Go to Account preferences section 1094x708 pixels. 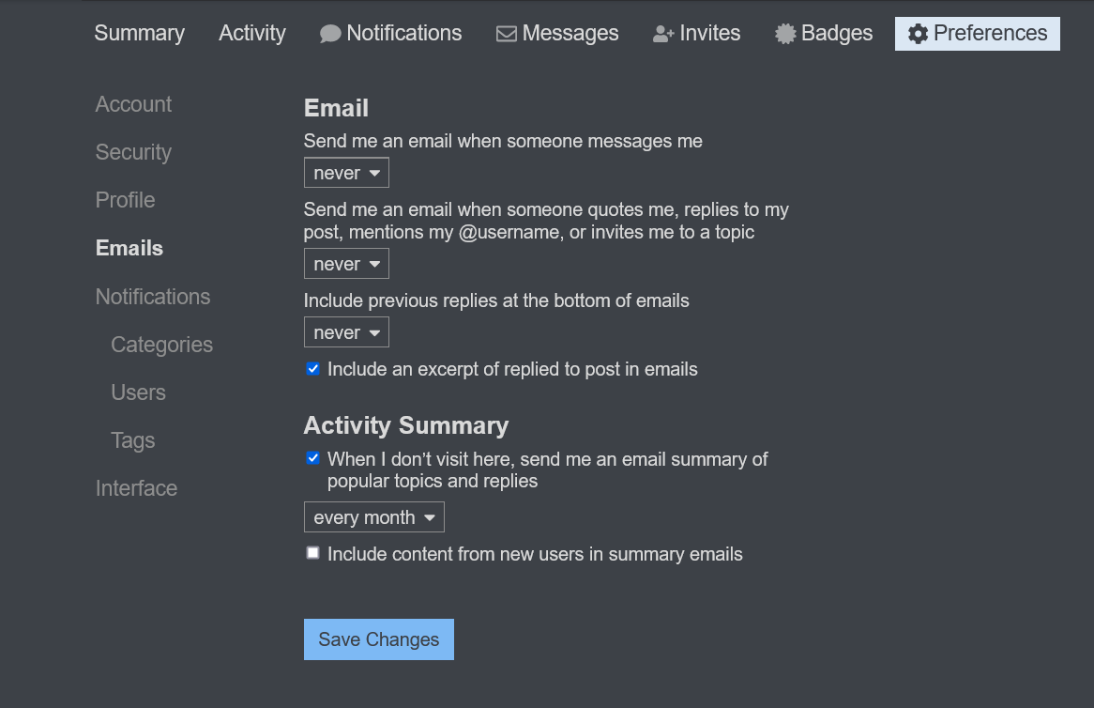pos(133,104)
